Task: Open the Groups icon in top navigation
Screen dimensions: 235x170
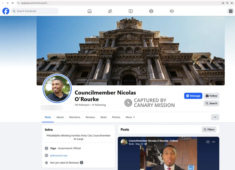Action: pyautogui.click(x=151, y=11)
